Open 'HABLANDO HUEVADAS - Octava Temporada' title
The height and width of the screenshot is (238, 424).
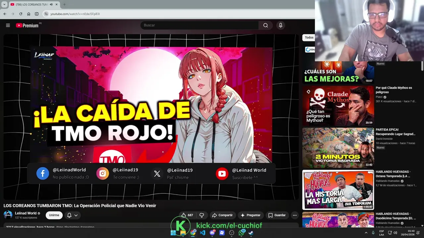pos(393,174)
